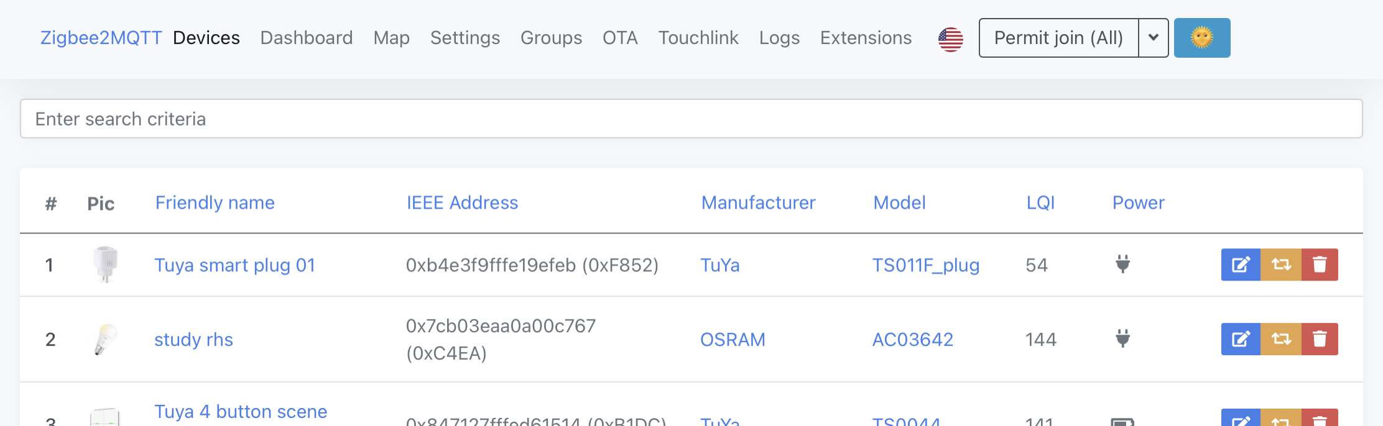Sort by Power column
The image size is (1383, 426).
[1138, 202]
